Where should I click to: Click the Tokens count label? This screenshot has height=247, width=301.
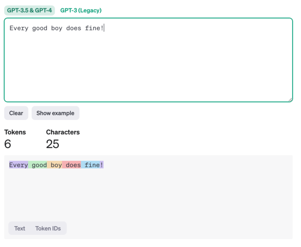(15, 132)
